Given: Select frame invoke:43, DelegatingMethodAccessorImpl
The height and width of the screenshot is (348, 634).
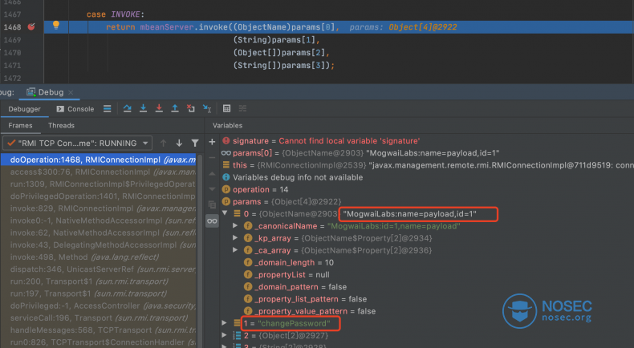Looking at the screenshot, I should 98,245.
